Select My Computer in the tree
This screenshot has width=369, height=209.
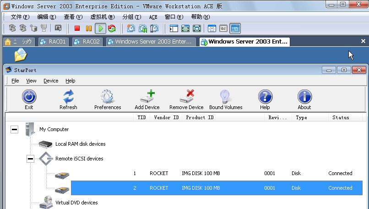pos(54,129)
